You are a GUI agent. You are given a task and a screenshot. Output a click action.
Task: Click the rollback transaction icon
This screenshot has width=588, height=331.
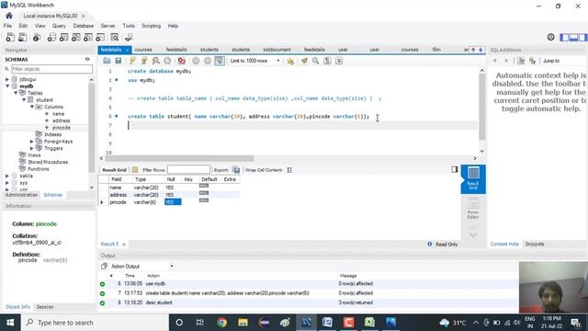pos(208,61)
